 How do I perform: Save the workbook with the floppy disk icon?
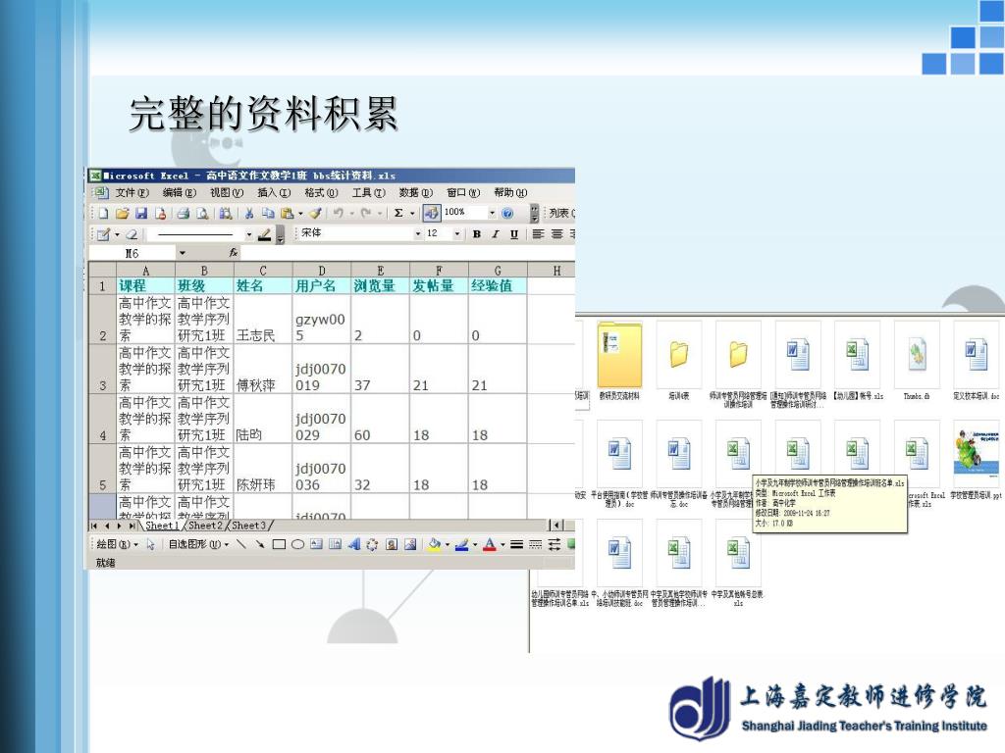141,213
